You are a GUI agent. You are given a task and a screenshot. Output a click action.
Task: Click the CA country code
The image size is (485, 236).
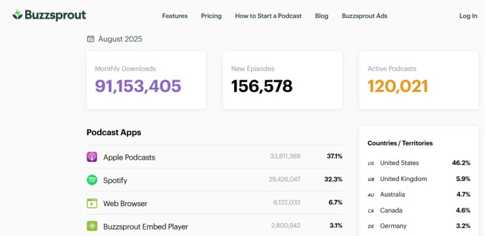(371, 211)
